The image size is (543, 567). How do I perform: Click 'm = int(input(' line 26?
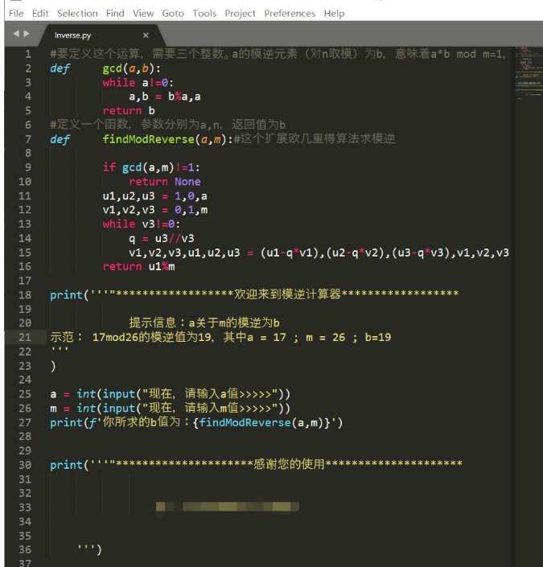[x=171, y=408]
